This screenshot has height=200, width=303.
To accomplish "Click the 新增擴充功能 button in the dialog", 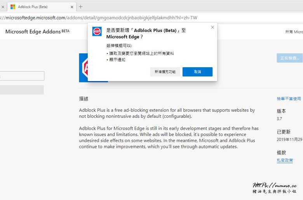I will coord(165,72).
